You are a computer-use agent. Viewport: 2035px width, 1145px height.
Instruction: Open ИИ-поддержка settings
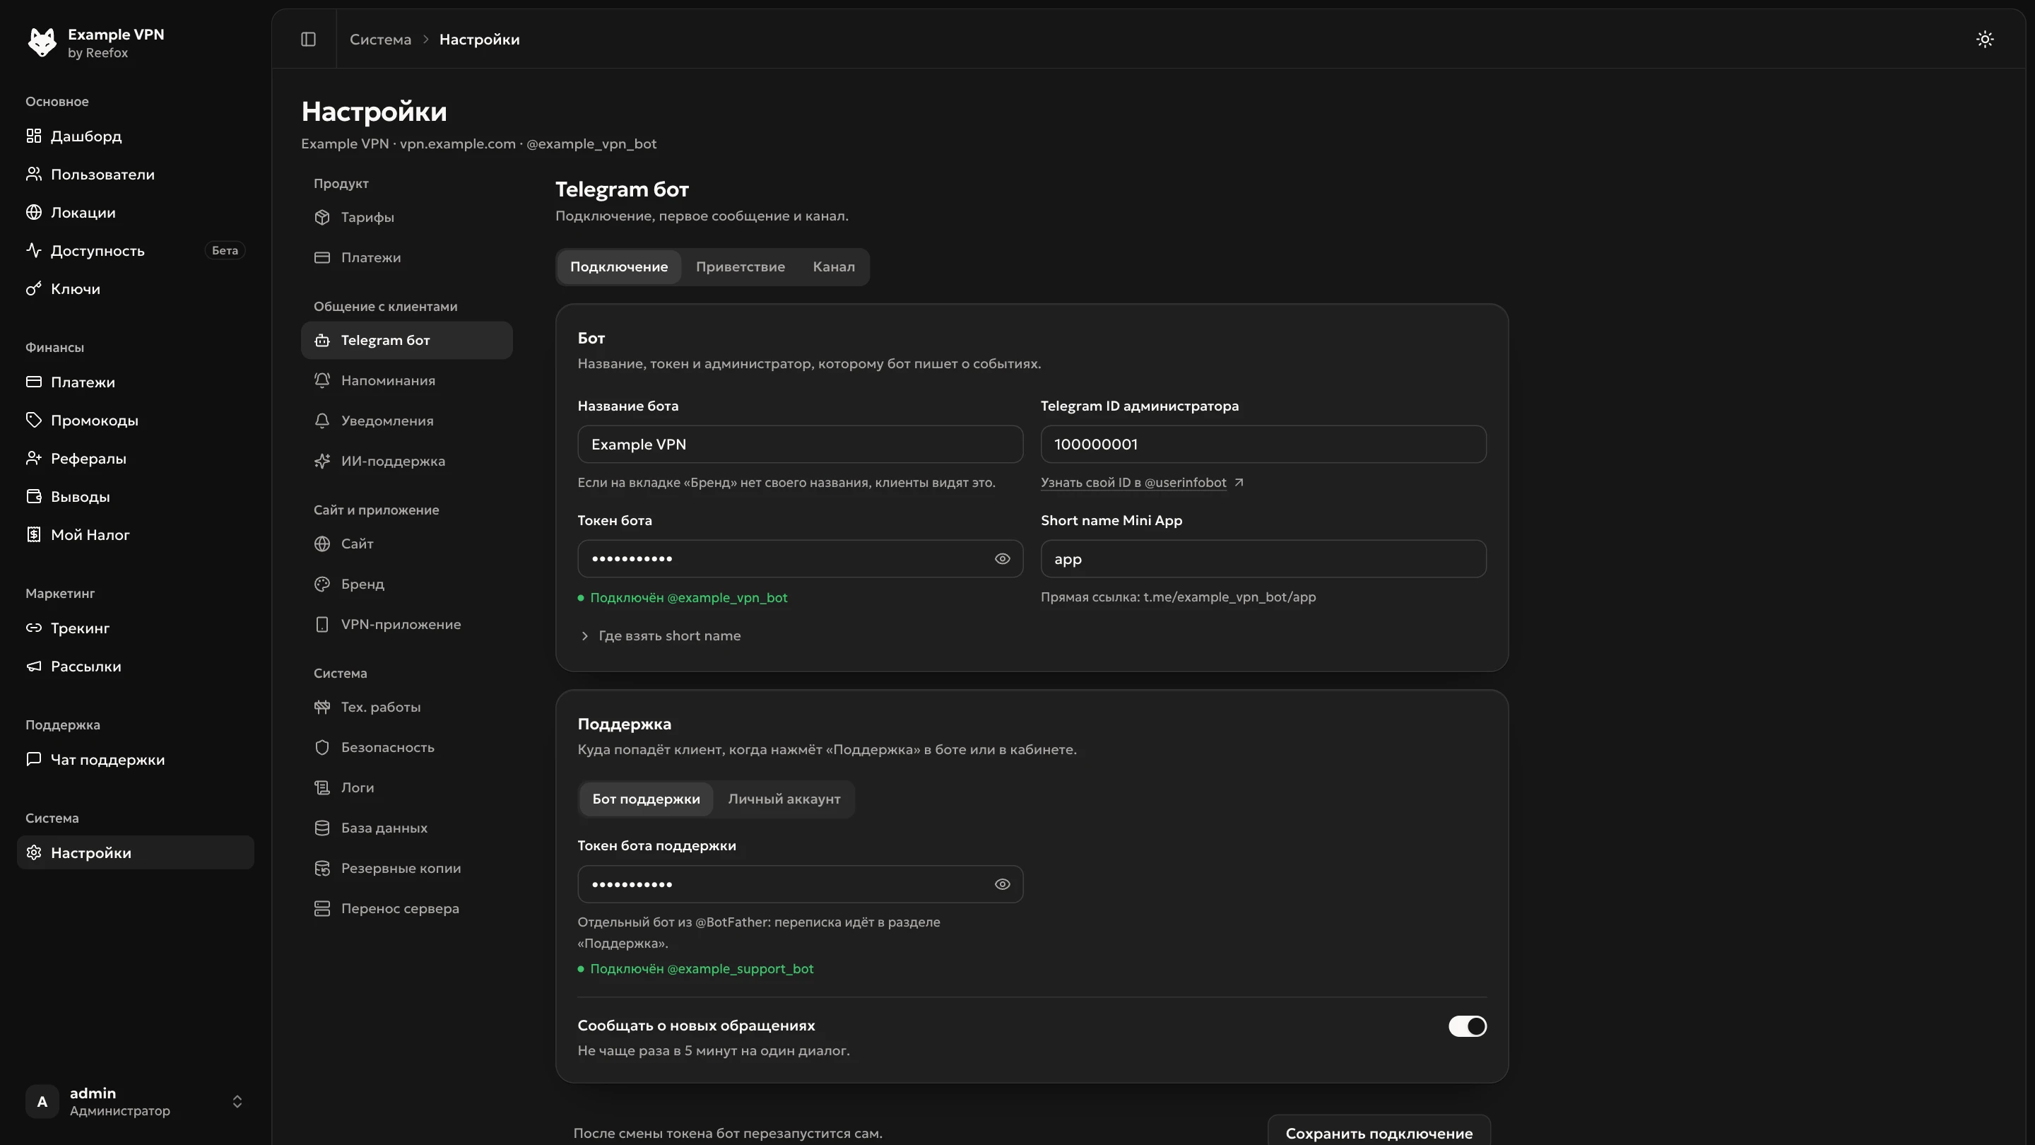[406, 462]
